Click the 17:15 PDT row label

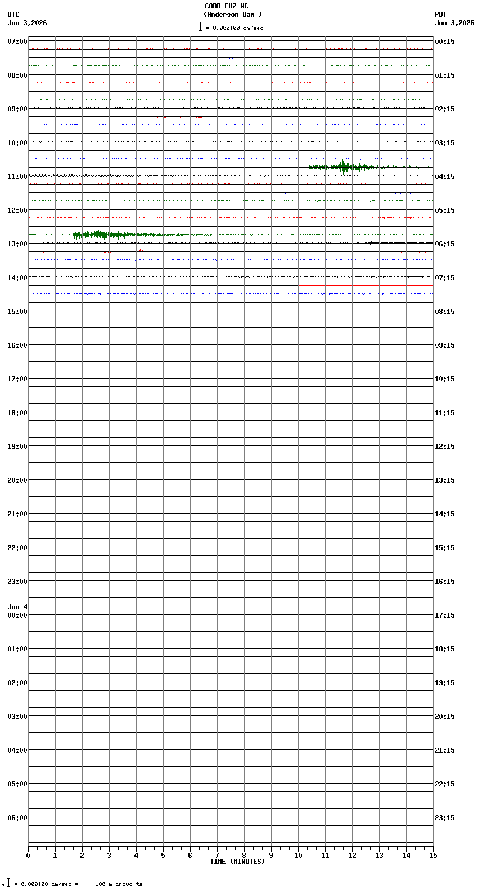click(x=445, y=615)
